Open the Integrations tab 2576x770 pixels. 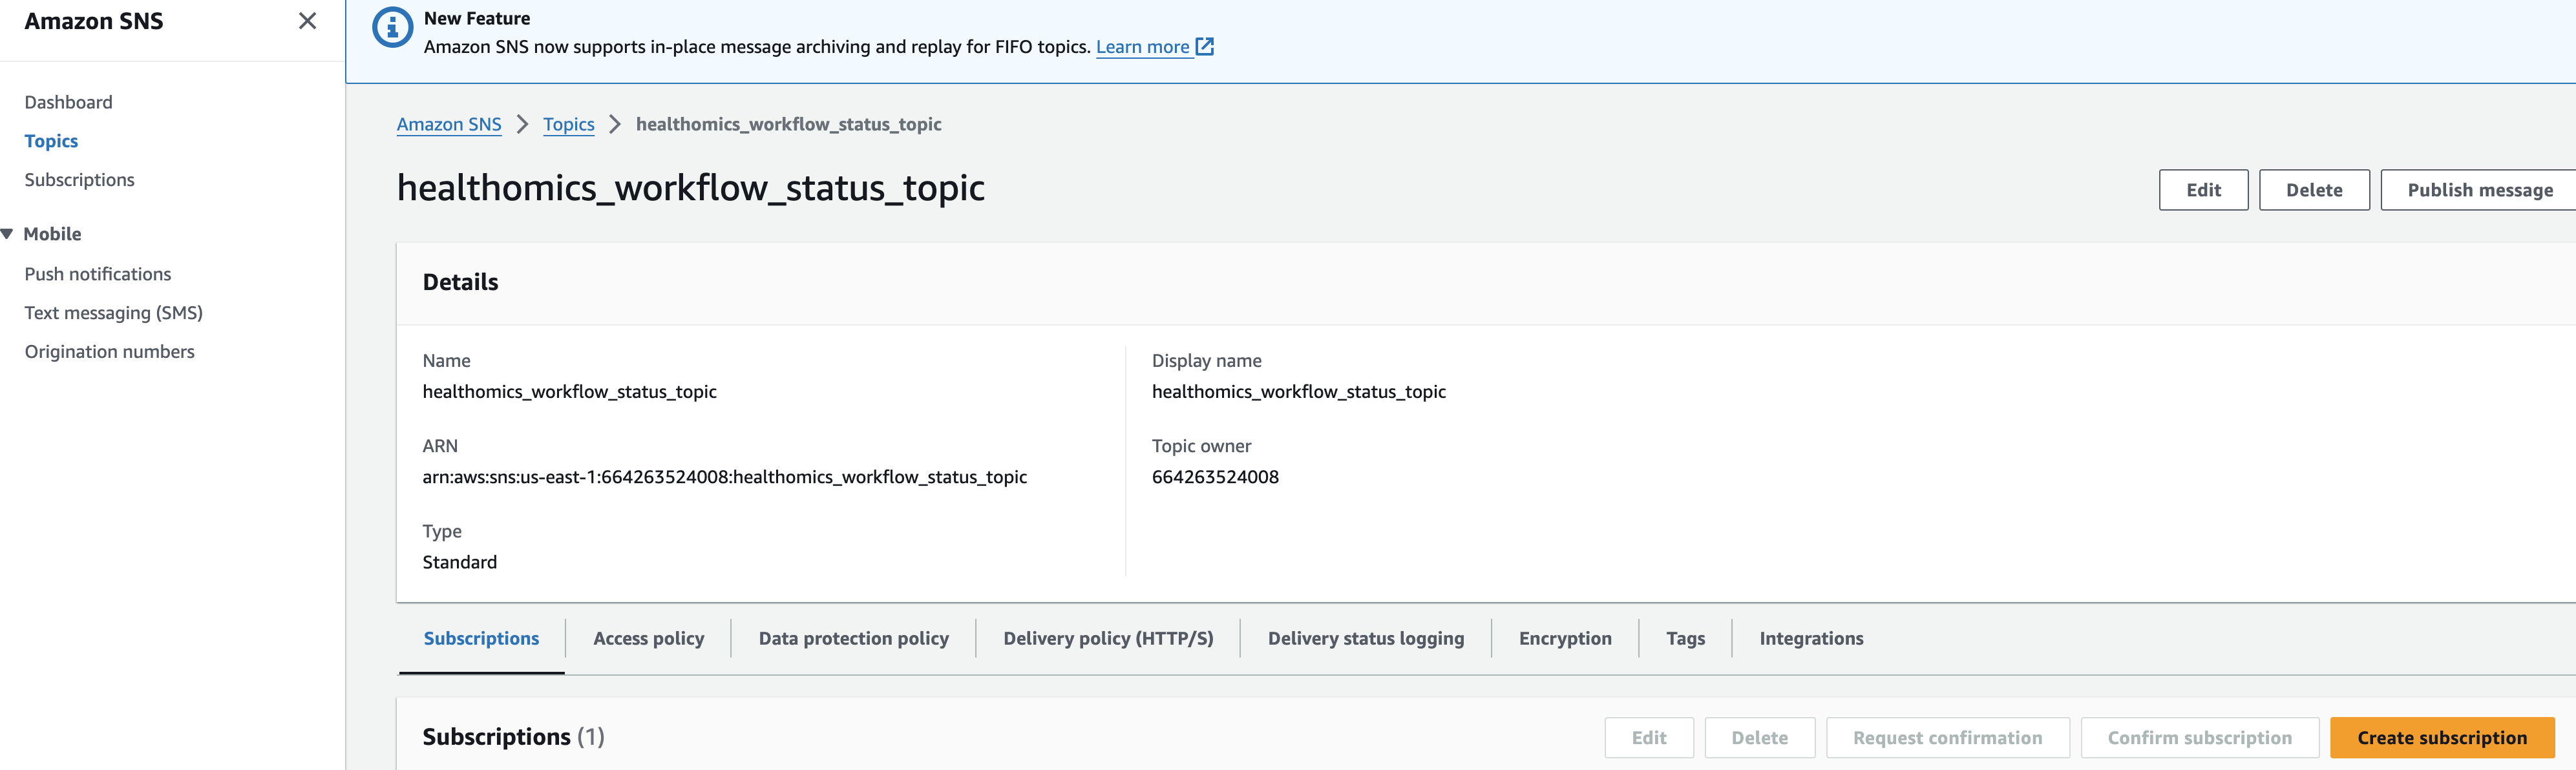[1811, 638]
